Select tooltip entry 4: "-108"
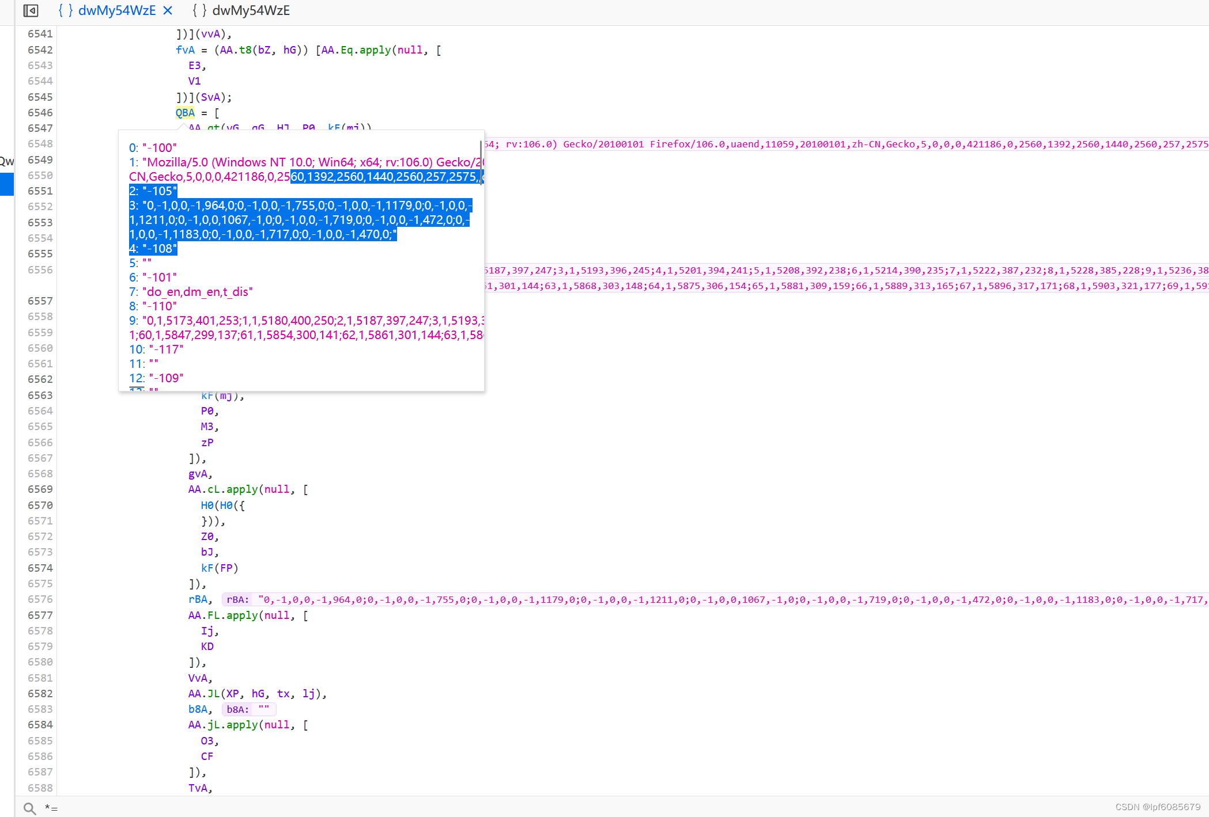1209x817 pixels. (153, 249)
